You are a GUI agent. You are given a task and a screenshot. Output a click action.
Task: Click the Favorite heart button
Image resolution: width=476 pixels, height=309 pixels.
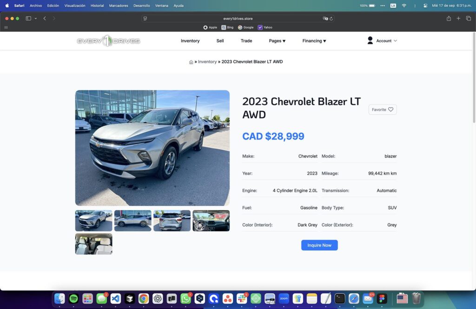(x=382, y=110)
